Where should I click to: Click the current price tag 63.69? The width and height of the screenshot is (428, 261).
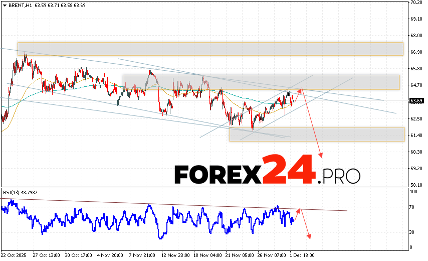pyautogui.click(x=415, y=101)
